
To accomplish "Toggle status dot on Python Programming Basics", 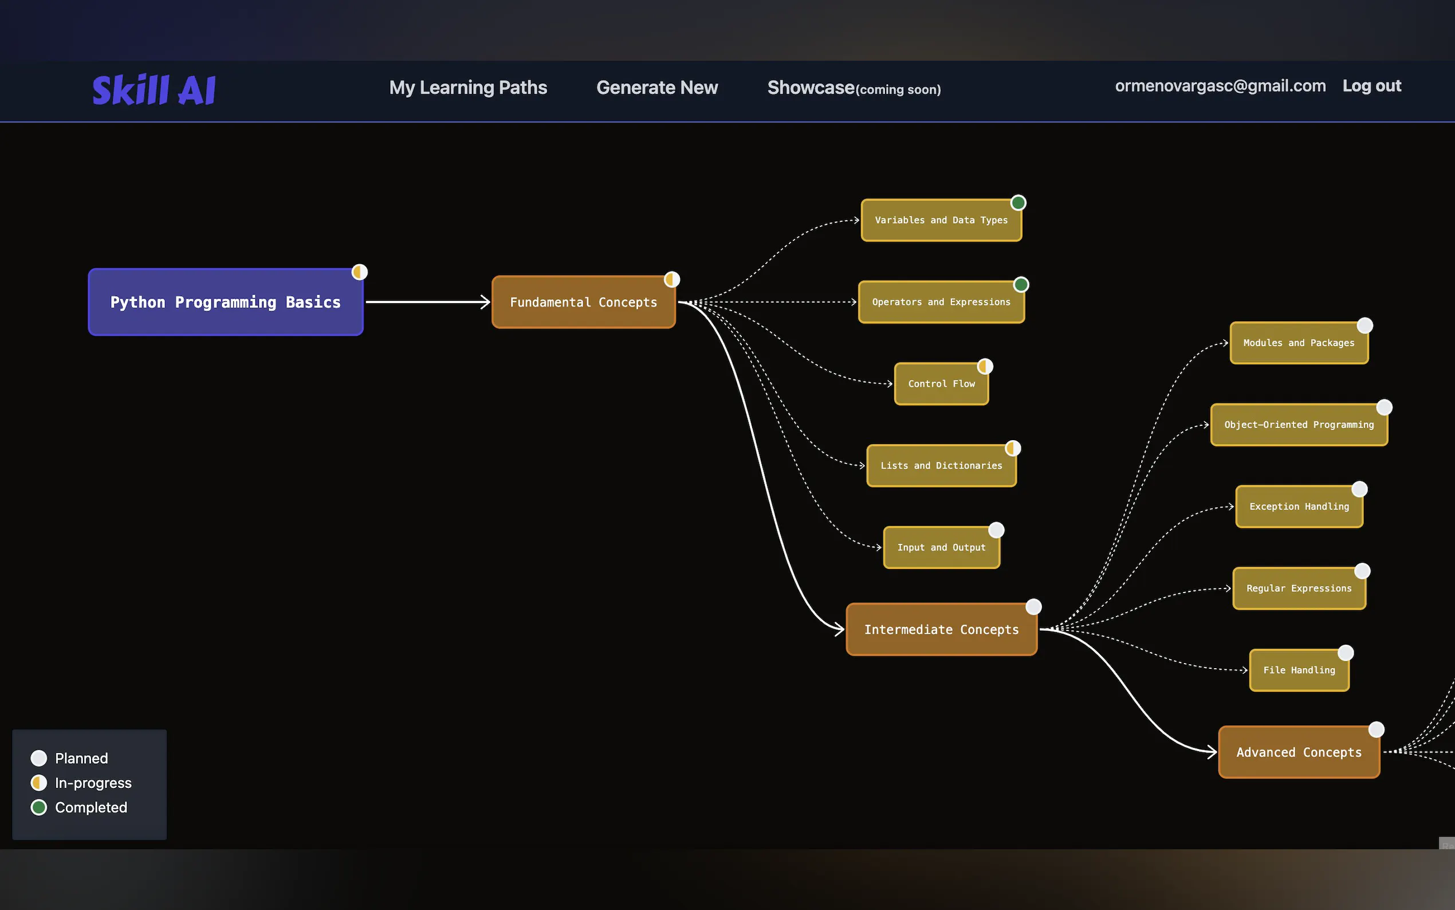I will click(x=360, y=272).
